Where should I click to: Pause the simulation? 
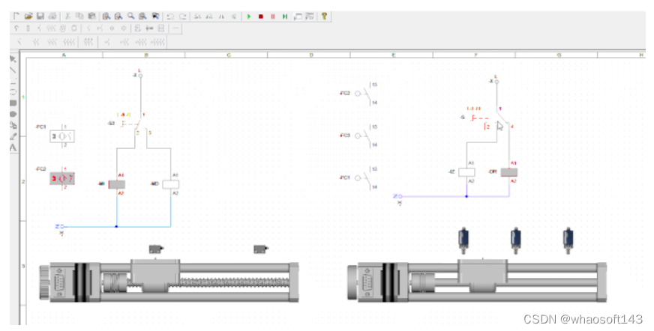[x=273, y=16]
